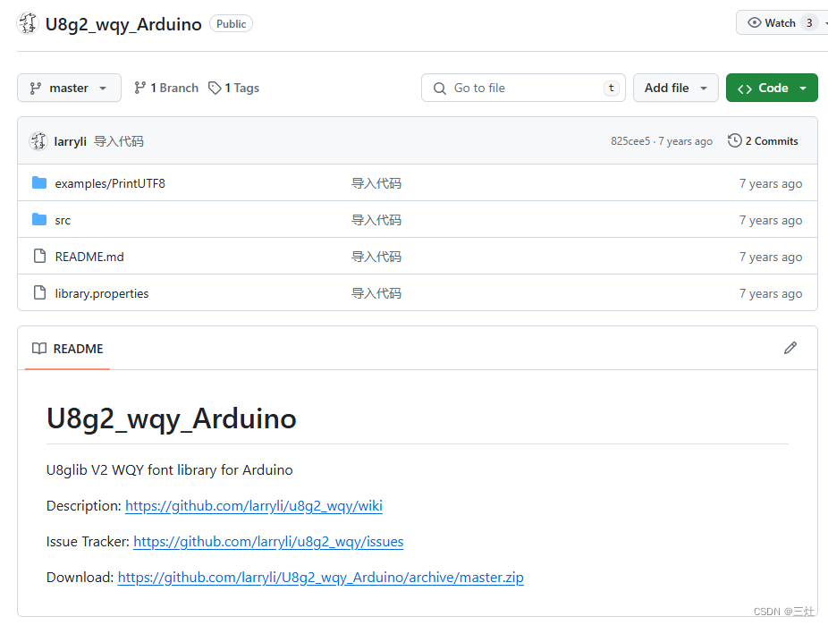The image size is (828, 625).
Task: Open commit message in library.properties row
Action: (376, 293)
